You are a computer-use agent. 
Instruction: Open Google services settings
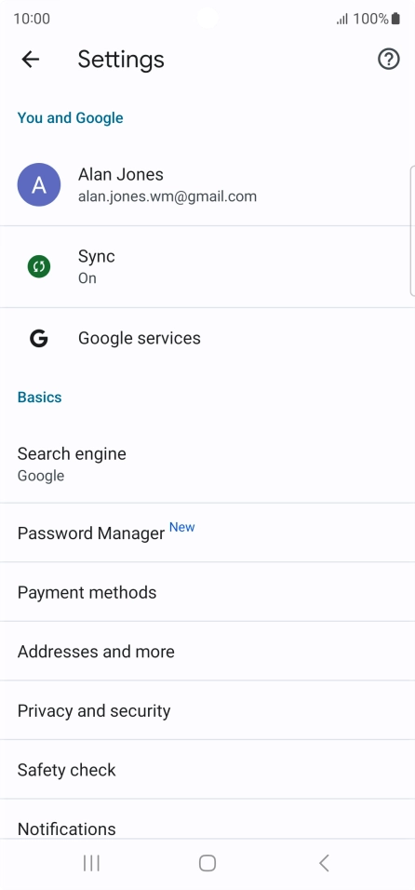coord(207,338)
